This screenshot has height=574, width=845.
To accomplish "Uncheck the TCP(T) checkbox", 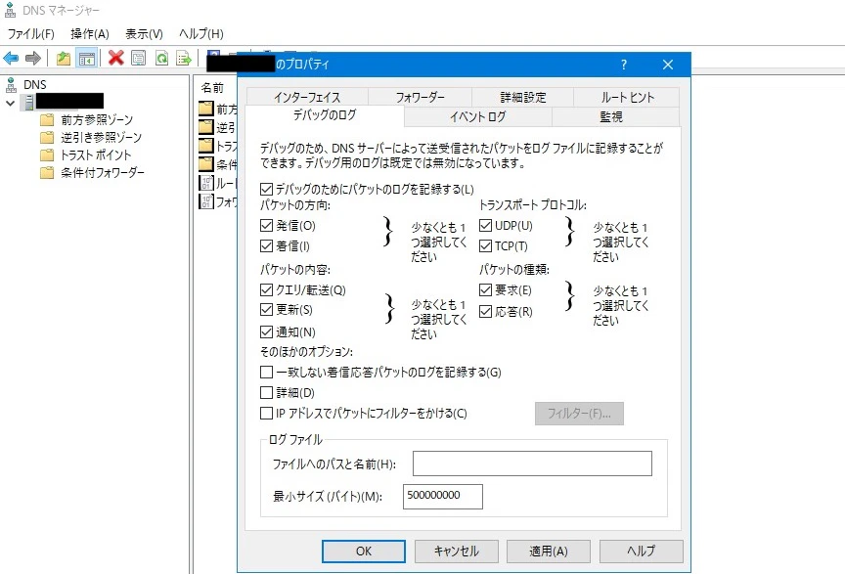I will click(485, 245).
